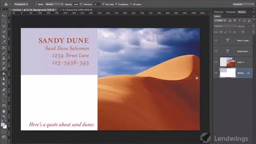Screen dimensions: 256x144
Task: Select the Eraser tool
Action: (x=4, y=68)
